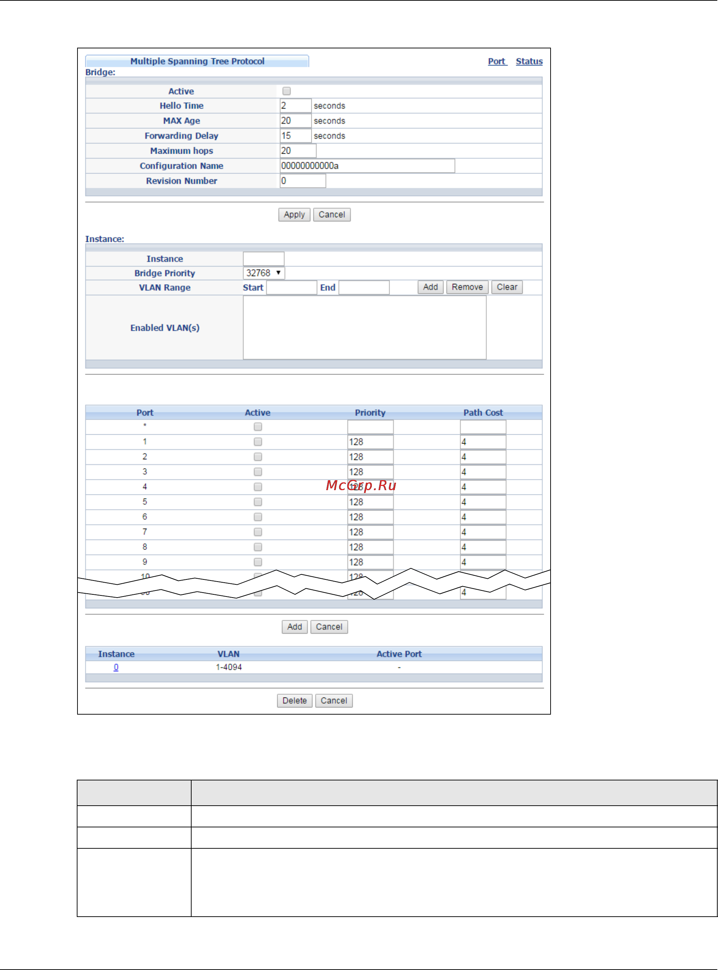Image resolution: width=718 pixels, height=970 pixels.
Task: Click the Enabled VLAN(s) list box
Action: point(364,328)
